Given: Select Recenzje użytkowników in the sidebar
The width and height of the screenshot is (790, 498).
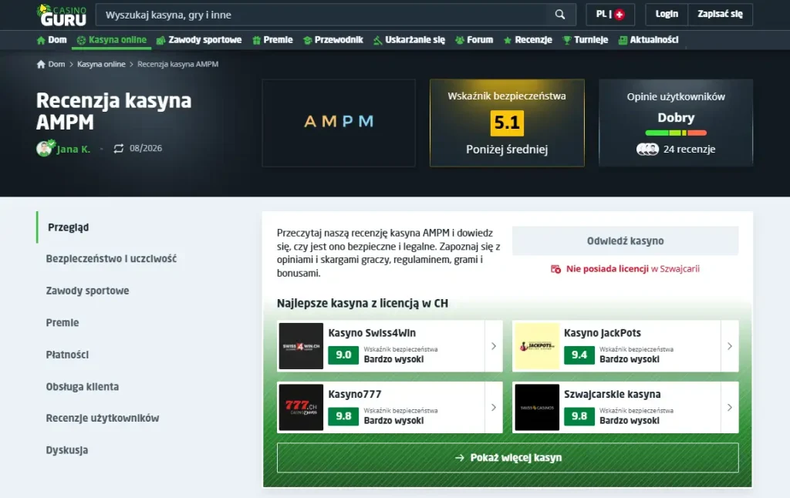Looking at the screenshot, I should coord(103,419).
